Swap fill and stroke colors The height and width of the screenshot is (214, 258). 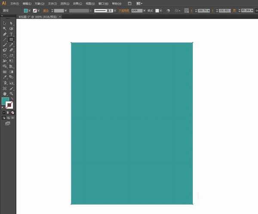[12, 99]
